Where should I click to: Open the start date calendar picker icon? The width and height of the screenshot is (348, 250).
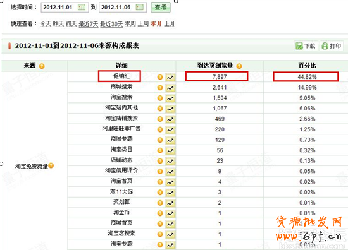click(82, 7)
